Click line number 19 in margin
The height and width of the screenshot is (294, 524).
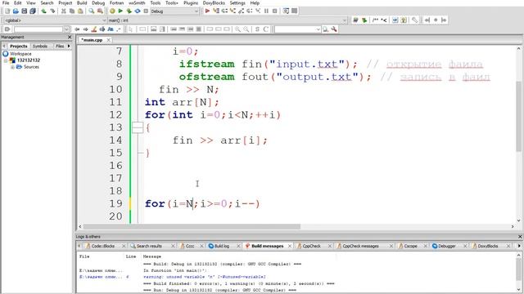point(115,203)
